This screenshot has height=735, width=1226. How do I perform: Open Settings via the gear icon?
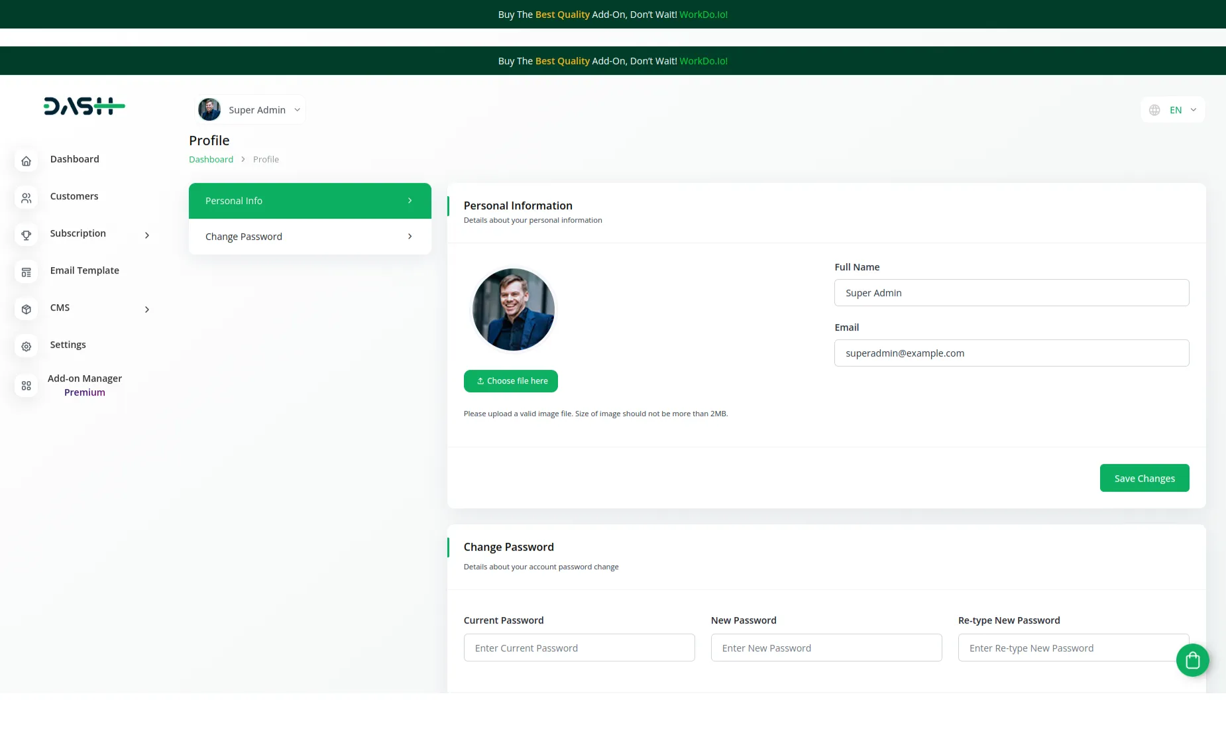[27, 347]
